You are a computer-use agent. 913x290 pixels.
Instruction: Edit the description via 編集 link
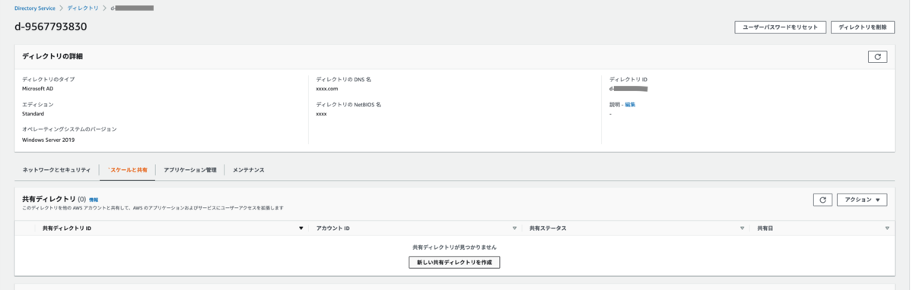tap(630, 105)
